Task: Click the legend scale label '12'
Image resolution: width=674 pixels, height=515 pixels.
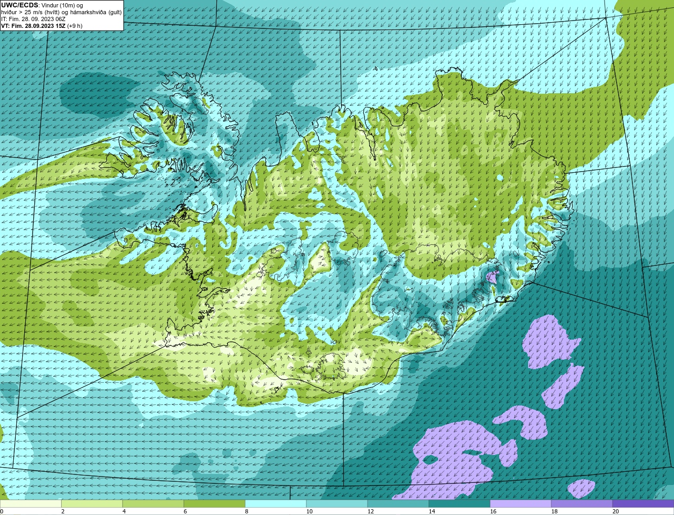Action: [x=371, y=511]
